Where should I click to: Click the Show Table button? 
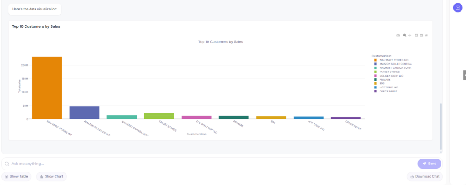(x=16, y=176)
